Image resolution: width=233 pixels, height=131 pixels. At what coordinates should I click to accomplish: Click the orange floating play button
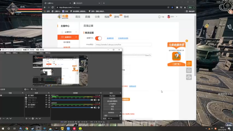coord(189,63)
